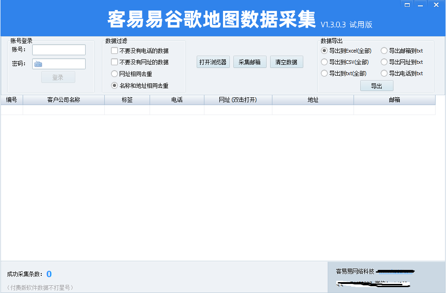446x293 pixels.
Task: Click the 登录 login button
Action: pyautogui.click(x=58, y=77)
